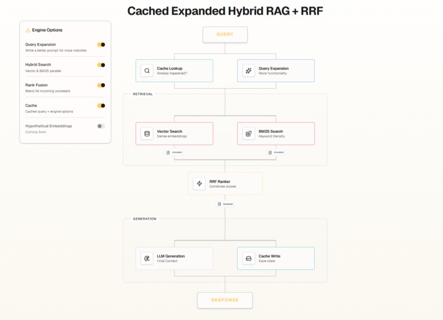443x320 pixels.
Task: Click the 'Final Context' subtitle
Action: pos(167,261)
